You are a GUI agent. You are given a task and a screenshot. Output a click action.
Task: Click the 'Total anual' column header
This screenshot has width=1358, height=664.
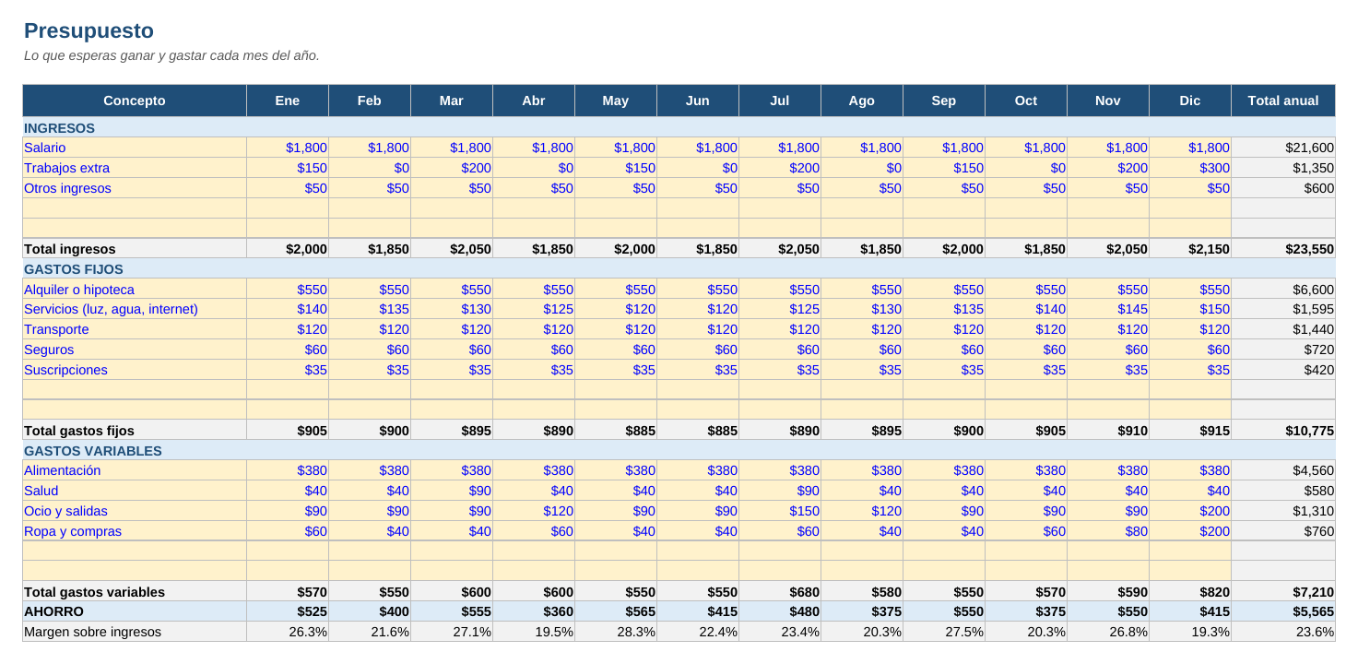1283,101
